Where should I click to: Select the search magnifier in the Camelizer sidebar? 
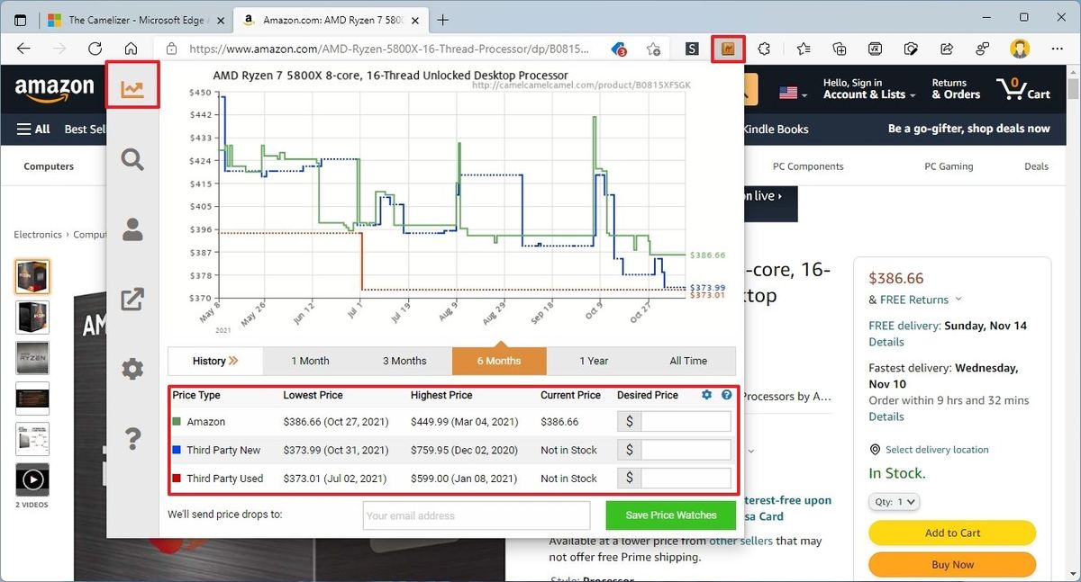coord(132,159)
